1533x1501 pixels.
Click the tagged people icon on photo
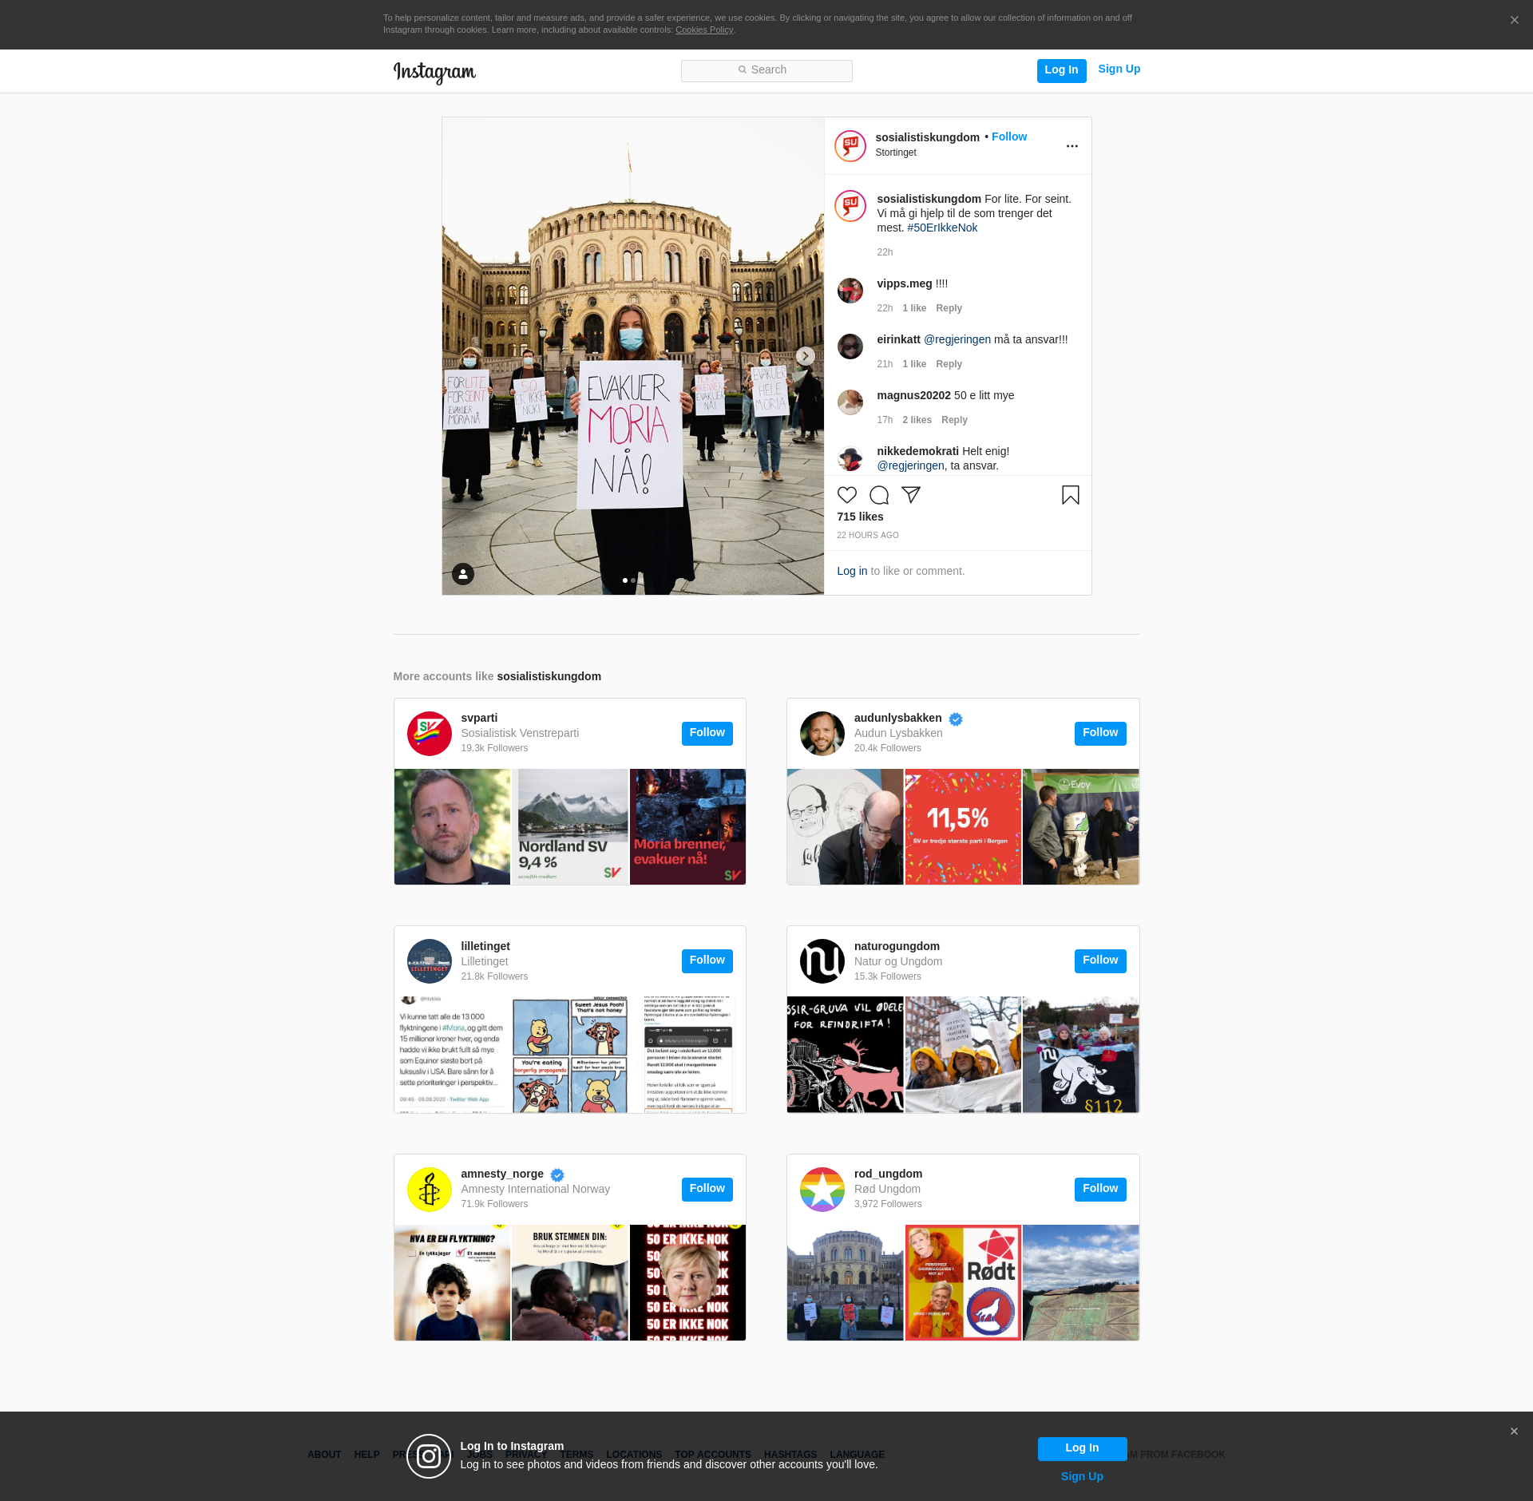[463, 574]
